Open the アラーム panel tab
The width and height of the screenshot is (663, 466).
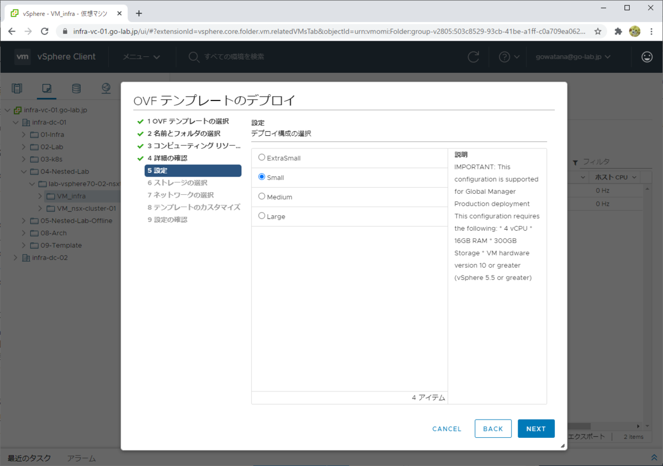coord(81,458)
